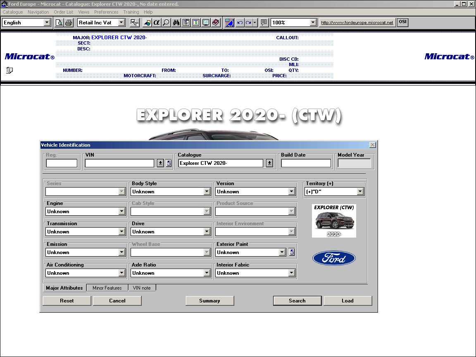Click the dollar price sheet icon
The image size is (476, 357).
[x=196, y=23]
